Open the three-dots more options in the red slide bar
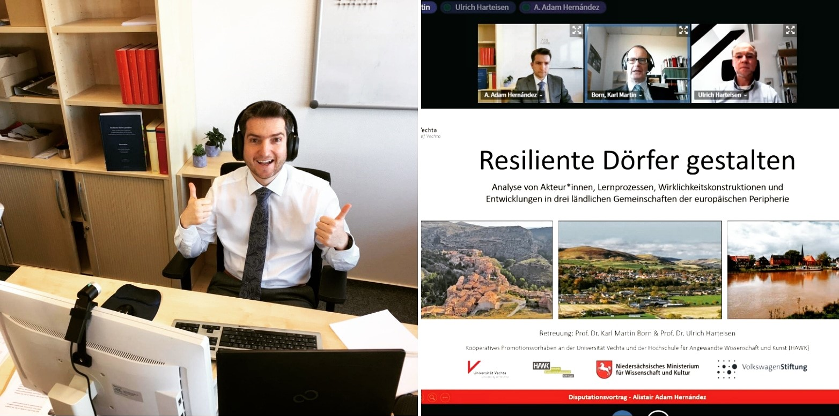Screen dimensions: 839x416 445,397
